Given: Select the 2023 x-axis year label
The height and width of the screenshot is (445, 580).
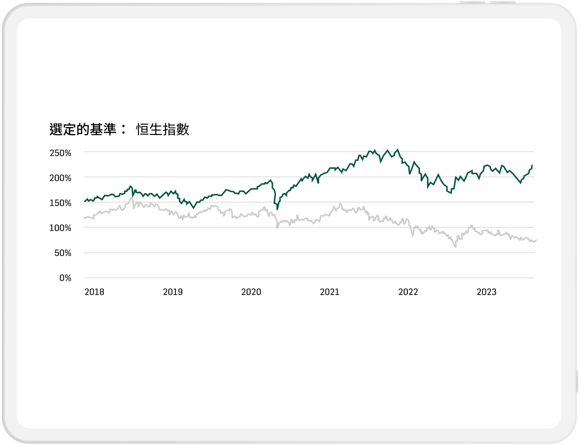Looking at the screenshot, I should (486, 292).
